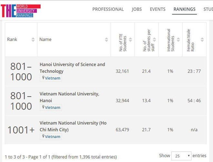Image resolution: width=213 pixels, height=162 pixels.
Task: Click the THE World University Rankings logo
Action: tap(21, 11)
